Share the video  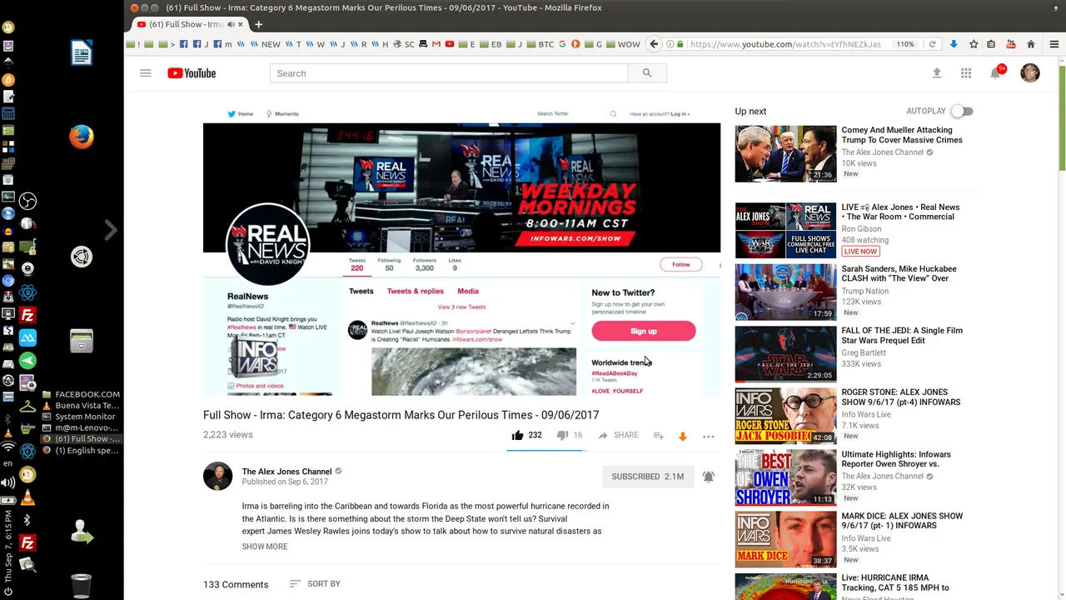(x=618, y=435)
